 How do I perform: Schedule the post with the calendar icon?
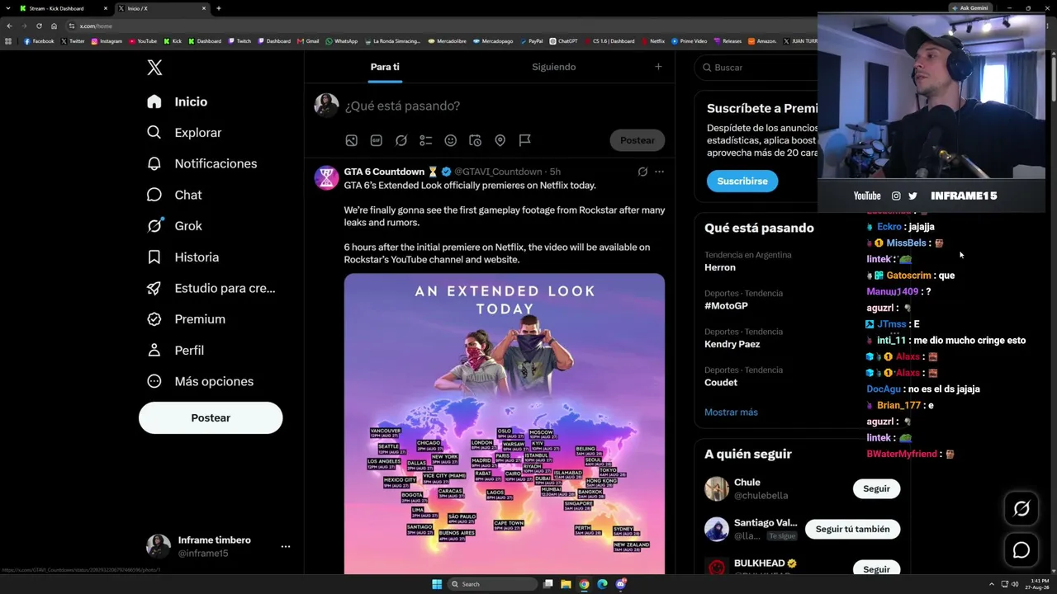(x=476, y=140)
